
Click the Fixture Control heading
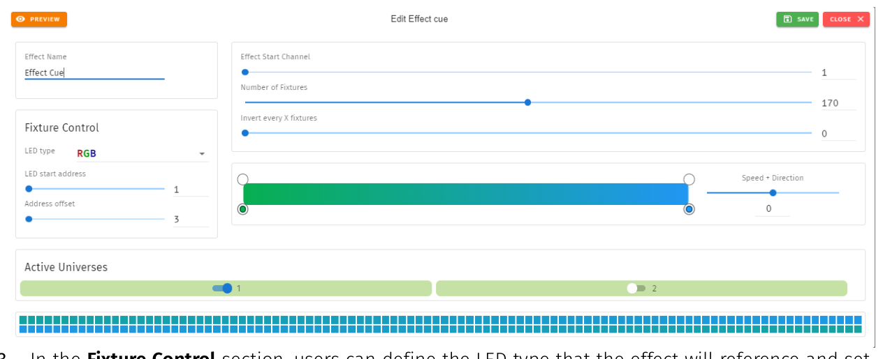(61, 128)
